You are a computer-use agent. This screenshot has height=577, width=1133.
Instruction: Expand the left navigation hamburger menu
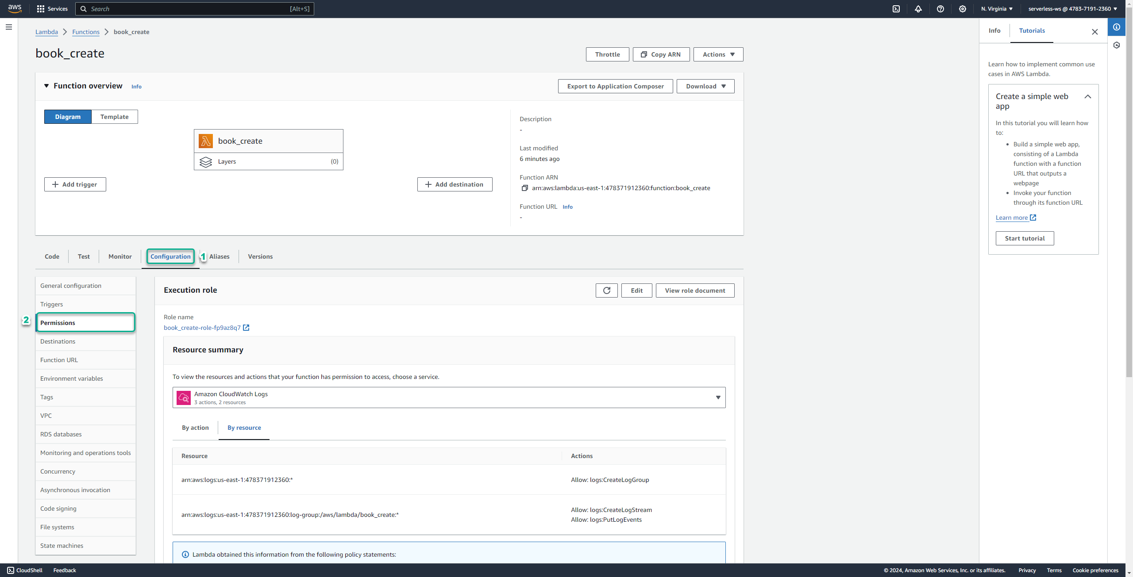(9, 27)
